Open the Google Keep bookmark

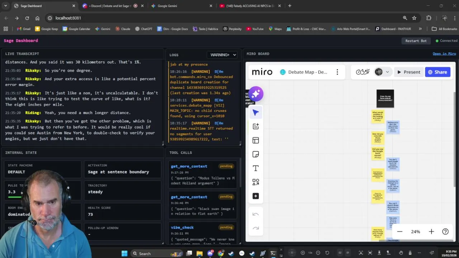[x=46, y=29]
